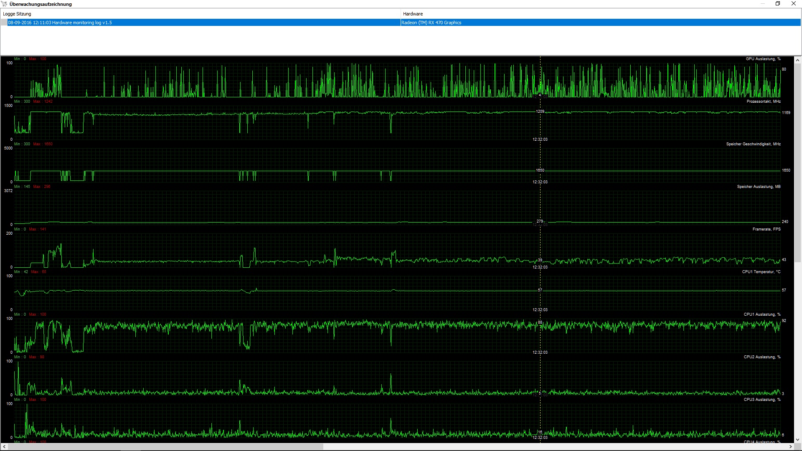802x451 pixels.
Task: Click the fighter jet application icon in title bar
Action: [x=5, y=4]
